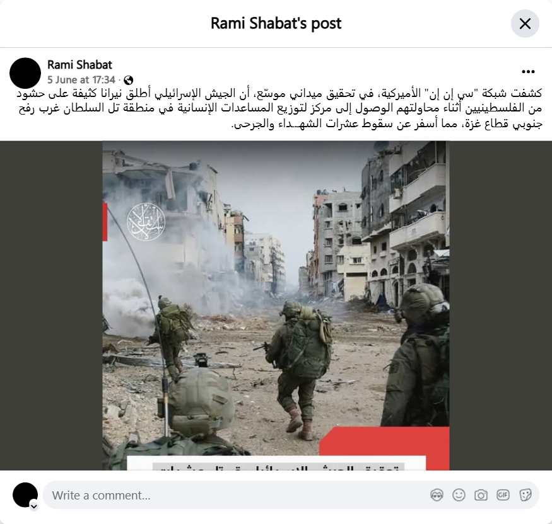This screenshot has height=524, width=552.
Task: Close Rami Shabat's post dialog
Action: pyautogui.click(x=525, y=23)
